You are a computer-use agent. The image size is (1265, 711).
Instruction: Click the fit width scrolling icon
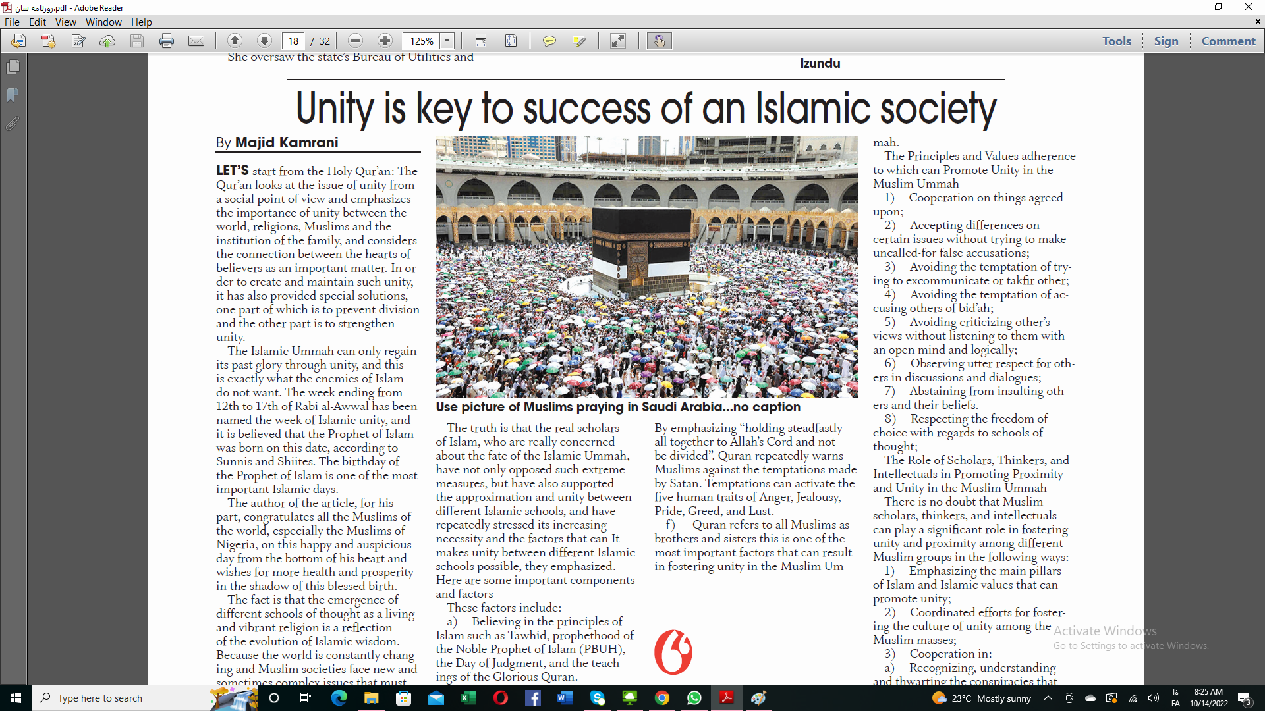point(481,41)
